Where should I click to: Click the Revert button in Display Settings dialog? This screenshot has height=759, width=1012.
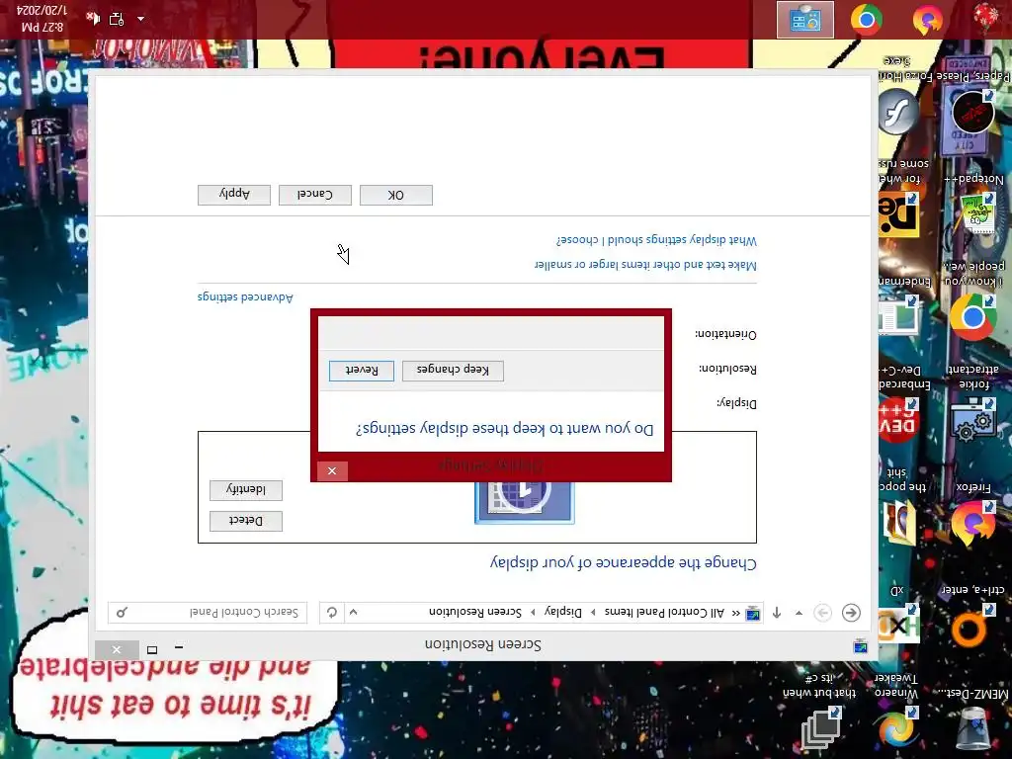tap(362, 371)
